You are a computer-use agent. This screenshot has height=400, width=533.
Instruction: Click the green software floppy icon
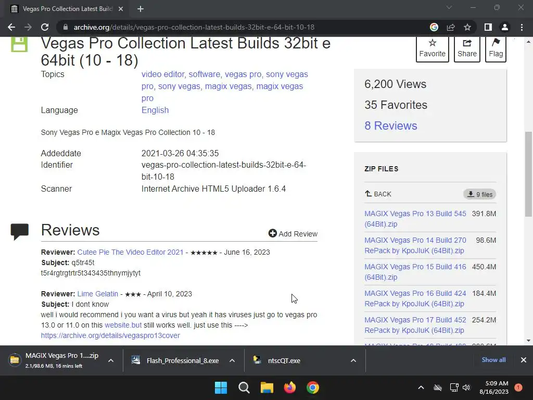(19, 45)
